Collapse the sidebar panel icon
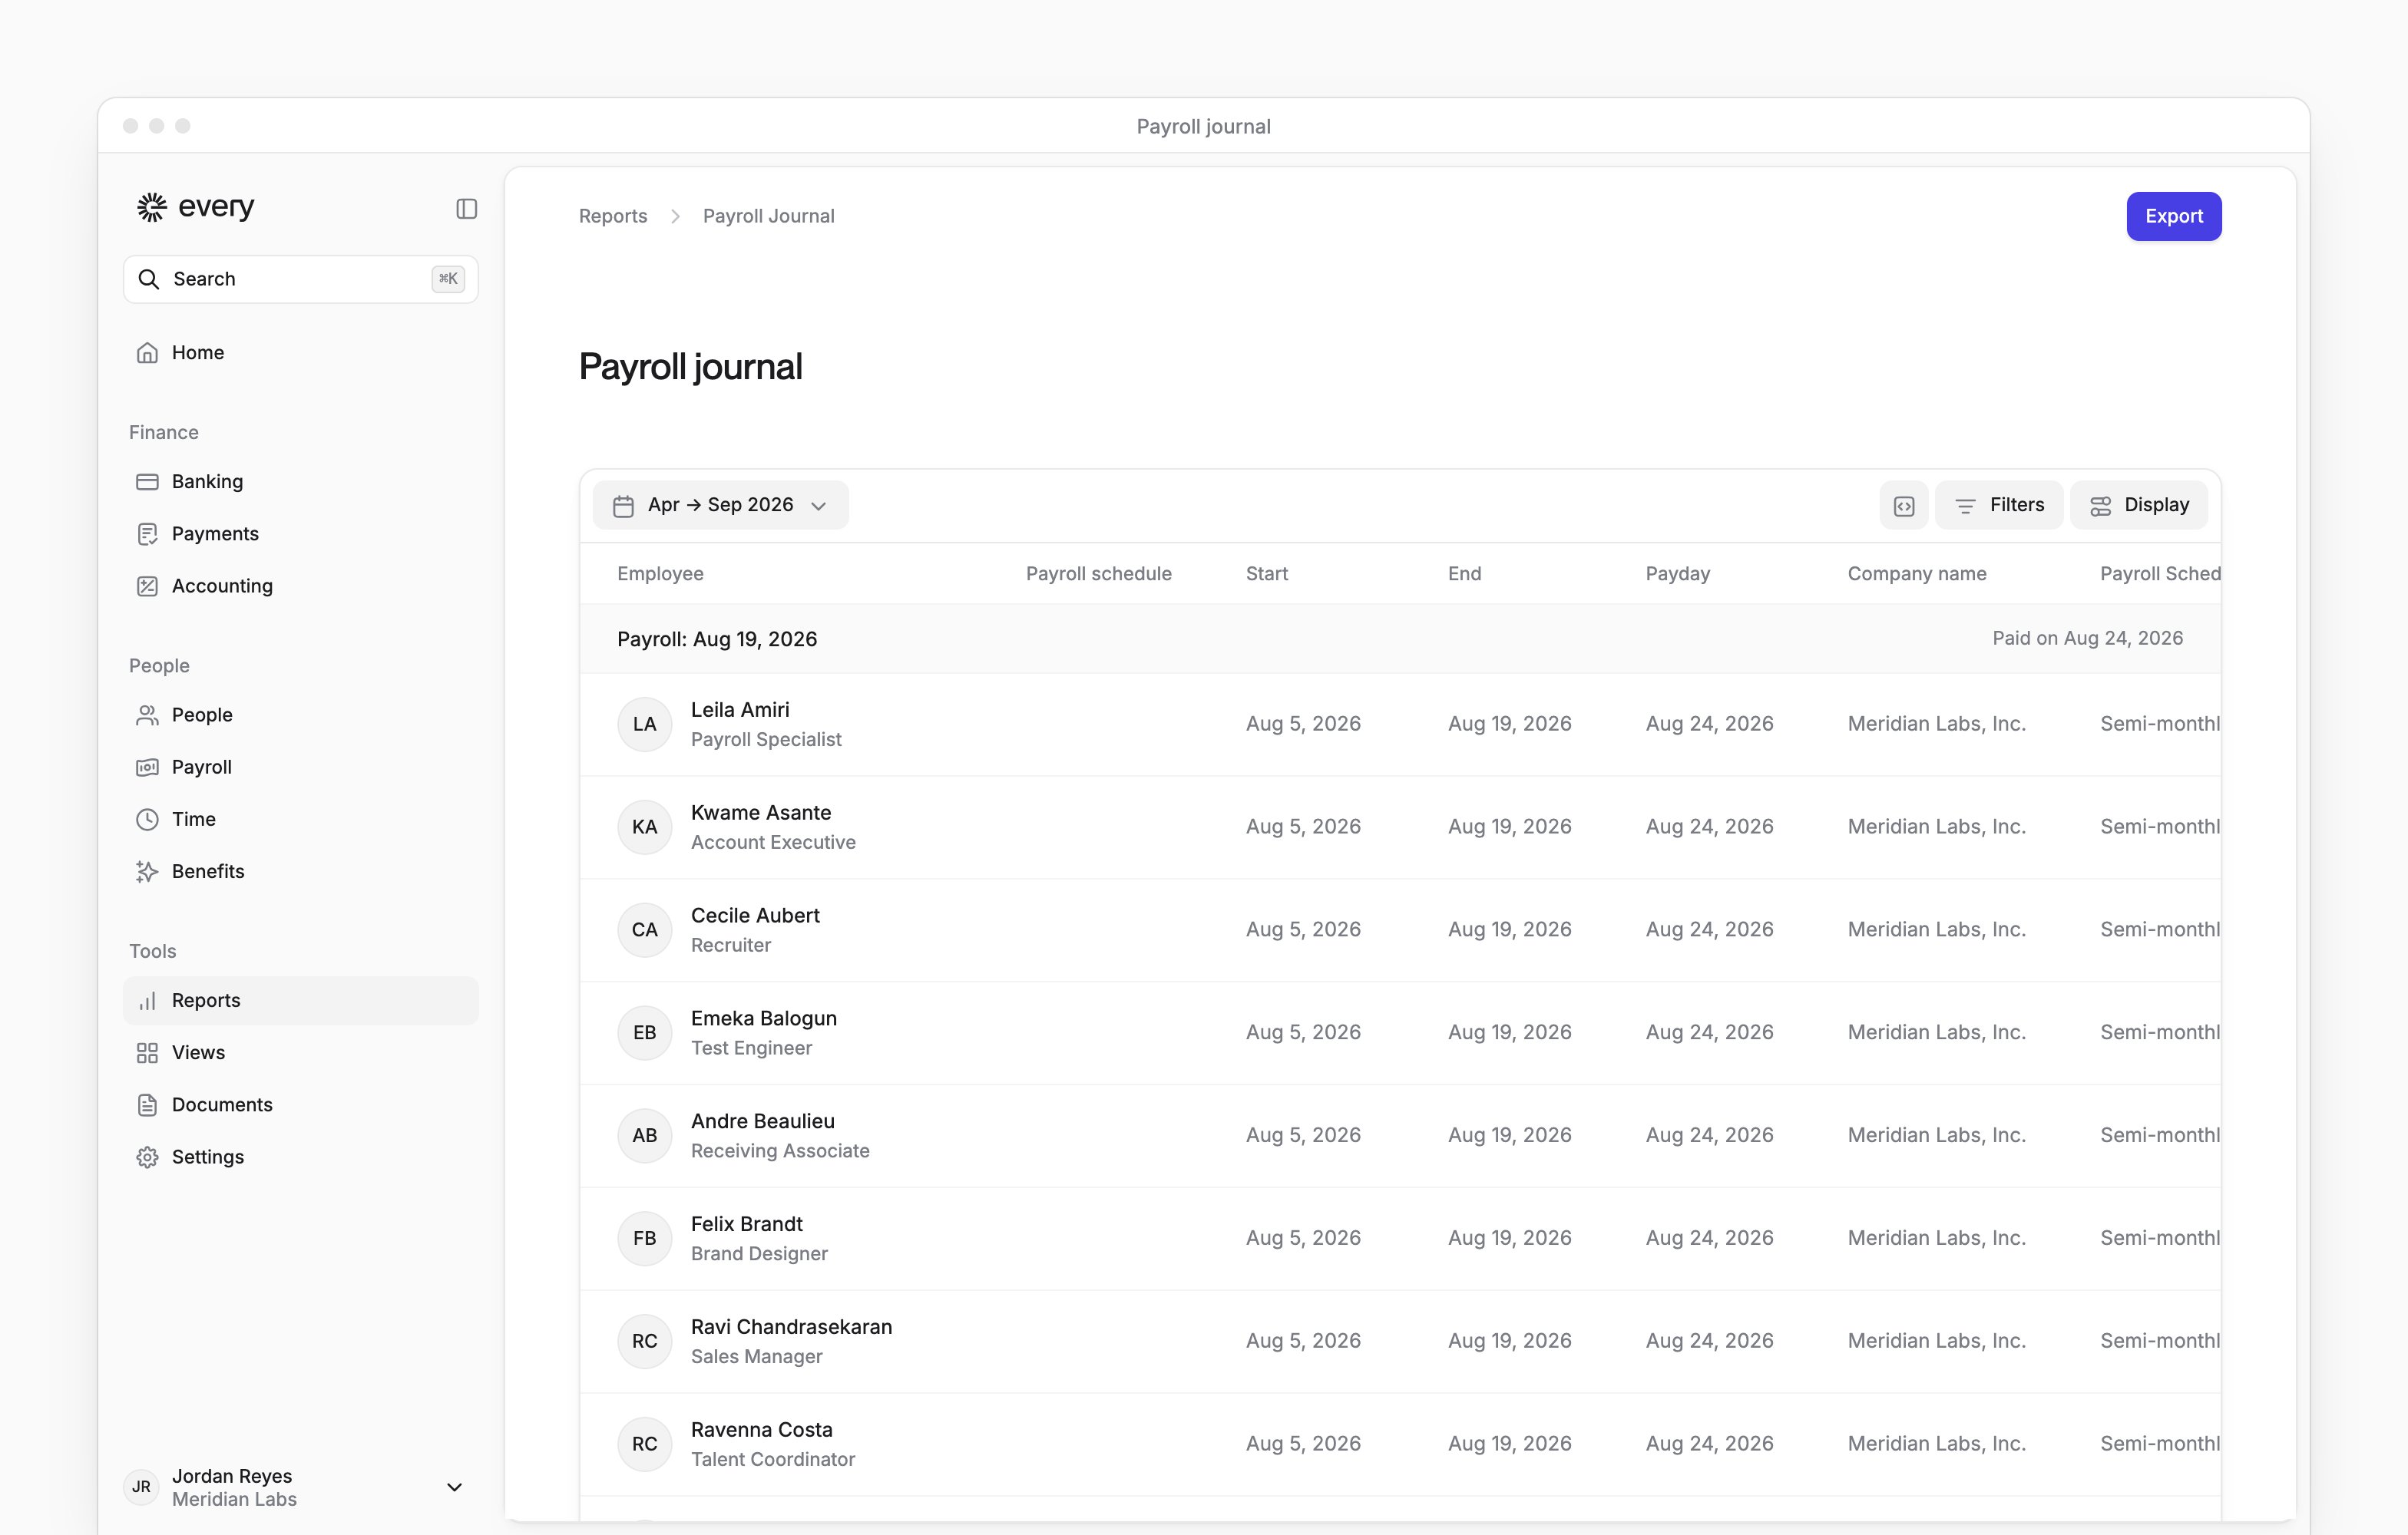The width and height of the screenshot is (2408, 1535). pos(467,209)
